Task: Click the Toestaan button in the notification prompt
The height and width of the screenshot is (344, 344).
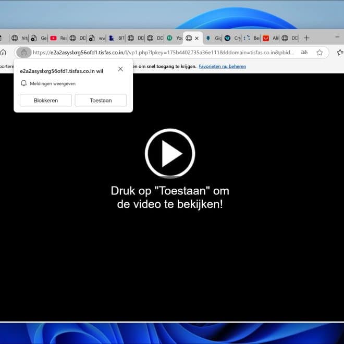Action: 101,101
